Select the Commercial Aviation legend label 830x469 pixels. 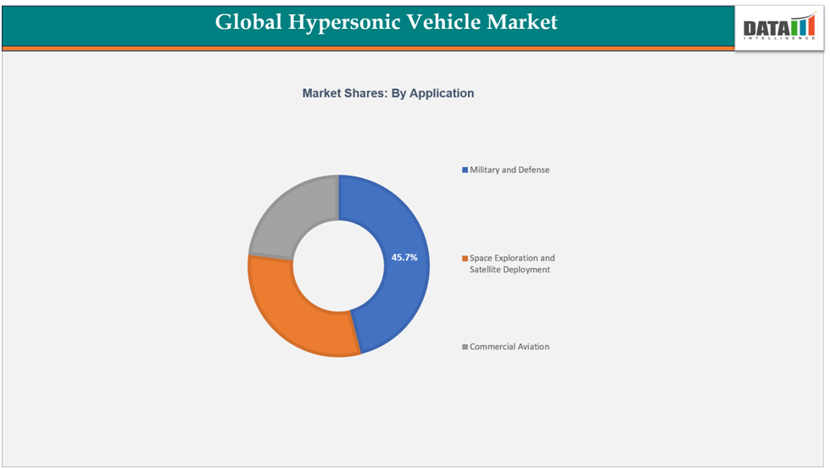pyautogui.click(x=510, y=347)
